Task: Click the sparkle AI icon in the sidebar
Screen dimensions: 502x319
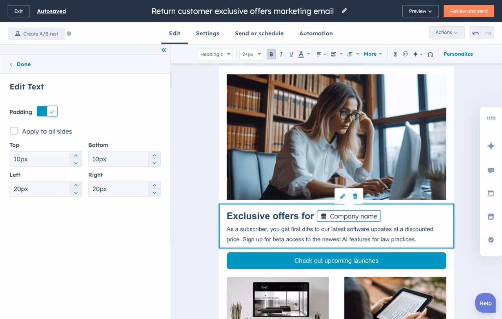Action: click(x=491, y=146)
